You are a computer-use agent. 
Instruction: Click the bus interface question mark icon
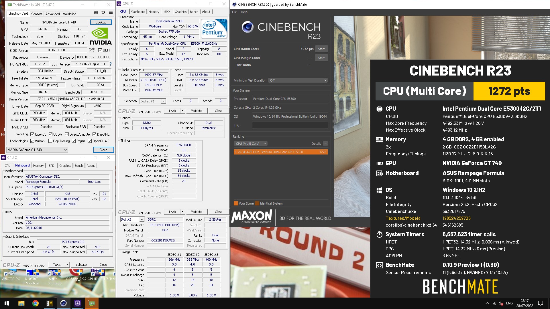(111, 64)
